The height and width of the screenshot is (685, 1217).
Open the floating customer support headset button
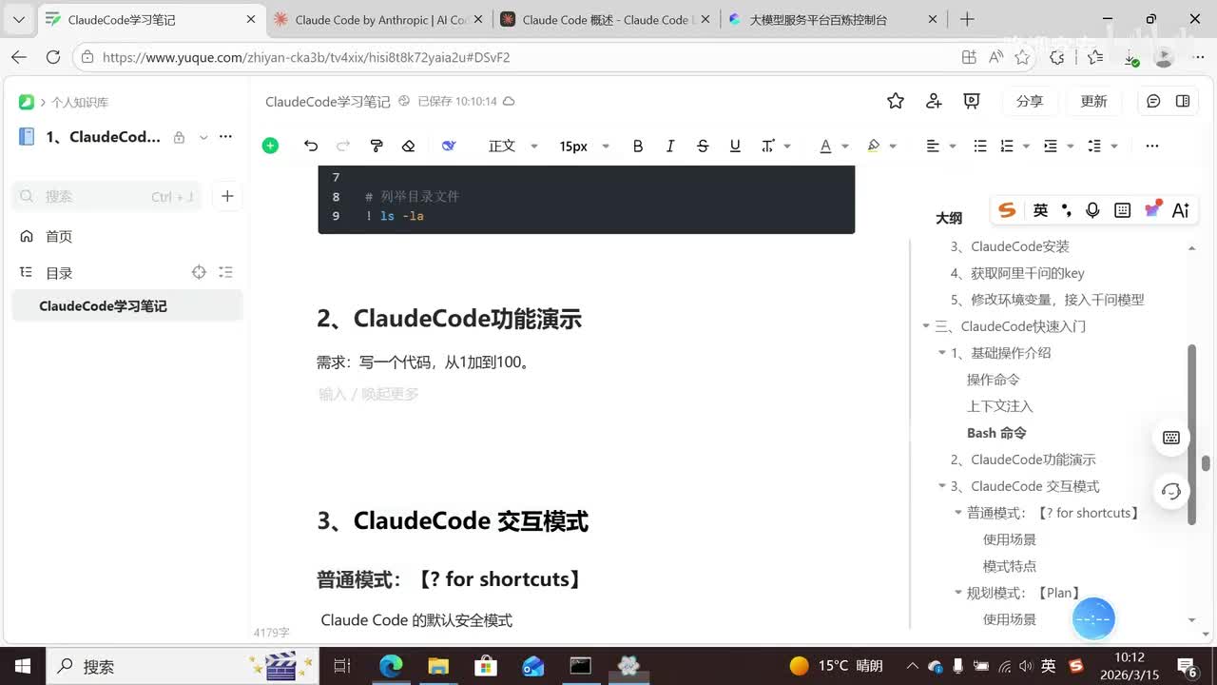(1171, 491)
